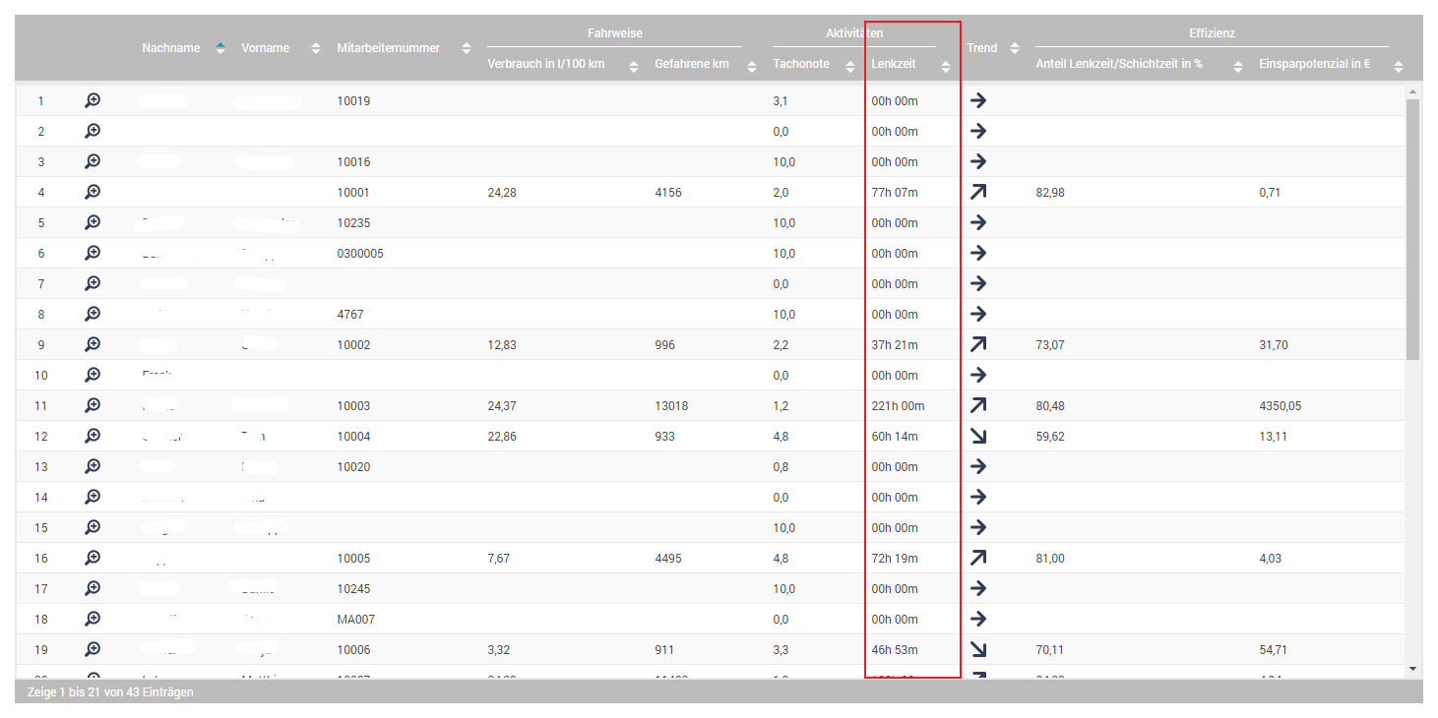Click the flat trend arrow in row 1
1438x718 pixels.
977,100
